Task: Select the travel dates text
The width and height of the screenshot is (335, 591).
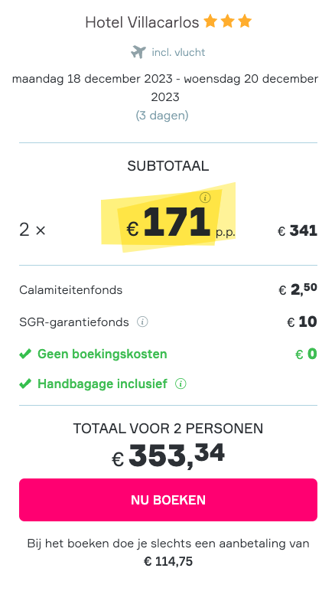Action: click(x=165, y=88)
